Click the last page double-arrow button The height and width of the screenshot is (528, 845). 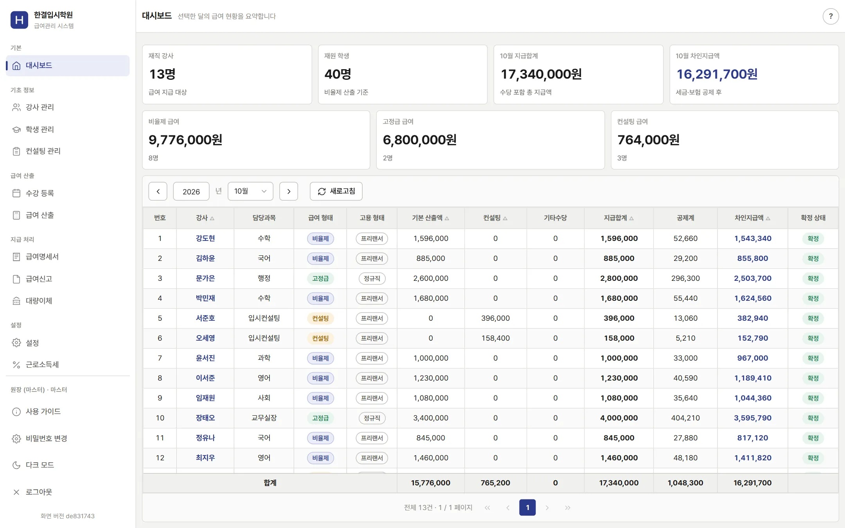568,508
